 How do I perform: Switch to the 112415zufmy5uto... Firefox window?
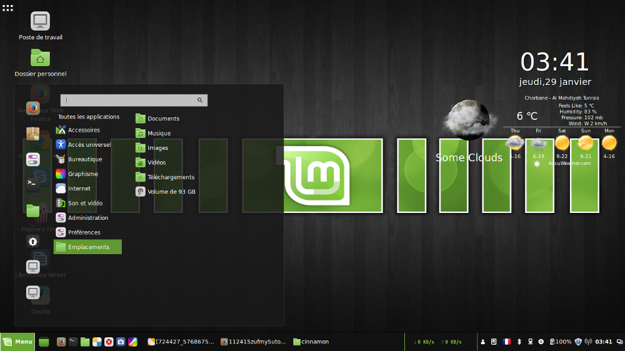[254, 342]
